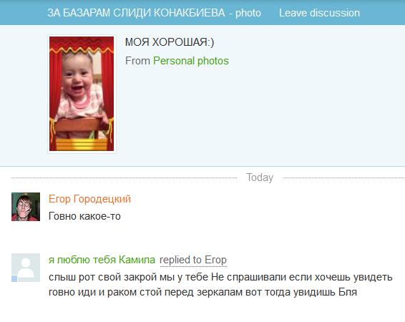Click reply line ending with увидишь Бля
This screenshot has width=405, height=322.
pos(202,293)
